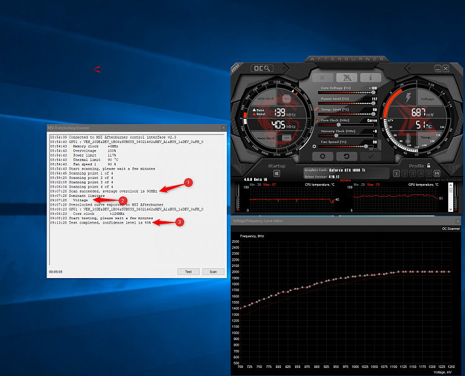Click the Scan button in Overclocking Scanner

pos(213,272)
